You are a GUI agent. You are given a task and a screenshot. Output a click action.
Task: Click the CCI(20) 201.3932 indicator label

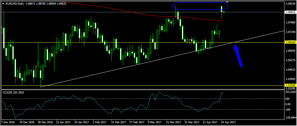(x=13, y=92)
